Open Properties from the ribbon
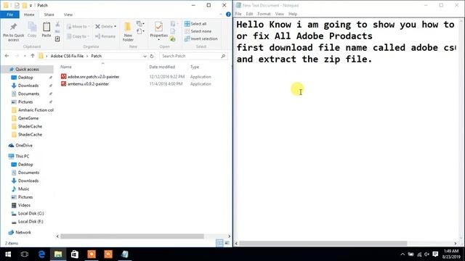This screenshot has height=261, width=465. click(158, 31)
